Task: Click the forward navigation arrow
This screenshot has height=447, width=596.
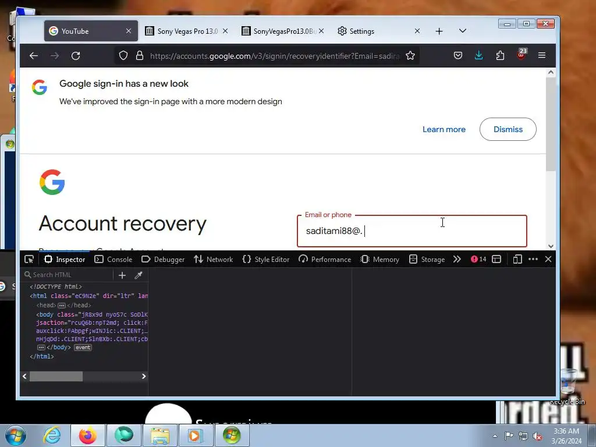Action: point(55,56)
